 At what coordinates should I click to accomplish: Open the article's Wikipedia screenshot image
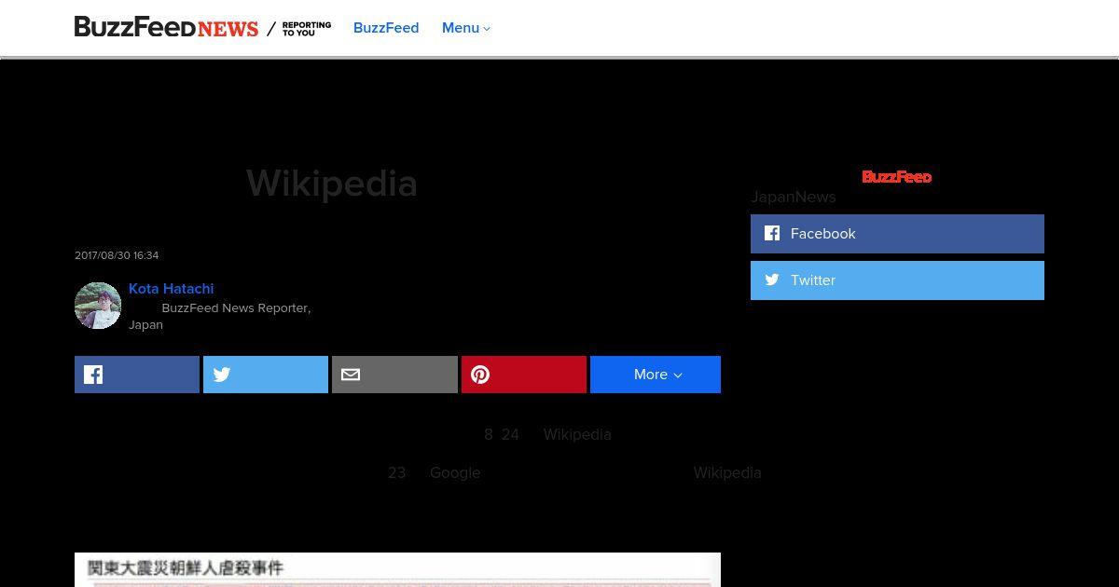(x=397, y=569)
